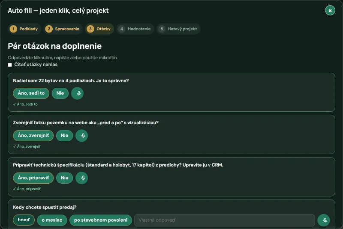Image resolution: width=343 pixels, height=229 pixels.
Task: Open step 5 Hotový projekt
Action: click(x=178, y=29)
